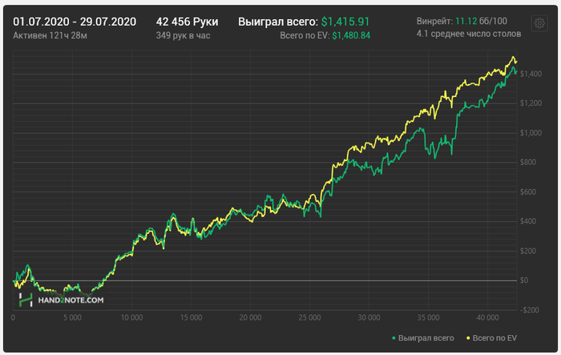Select the "42 456 Руки" hand count
Image resolution: width=561 pixels, height=355 pixels.
(x=187, y=22)
